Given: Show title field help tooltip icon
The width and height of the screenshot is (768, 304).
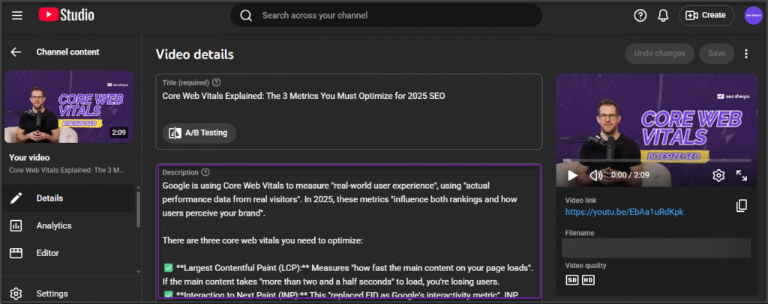Looking at the screenshot, I should tap(217, 82).
